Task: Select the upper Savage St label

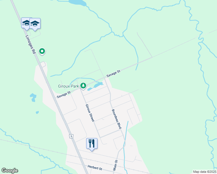Action: (113, 74)
